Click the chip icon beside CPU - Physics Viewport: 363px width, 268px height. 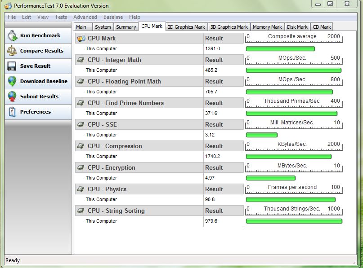(81, 189)
